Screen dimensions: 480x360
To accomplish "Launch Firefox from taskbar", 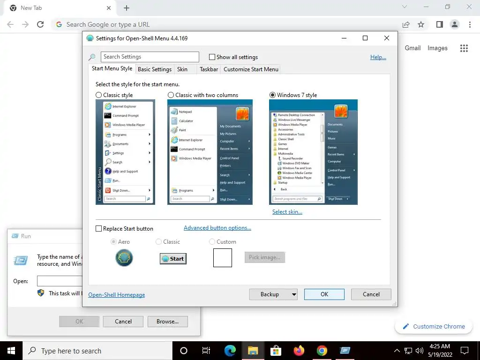I will point(299,351).
